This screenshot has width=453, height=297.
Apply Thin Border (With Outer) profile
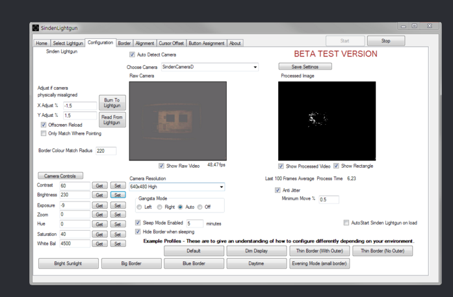point(320,251)
